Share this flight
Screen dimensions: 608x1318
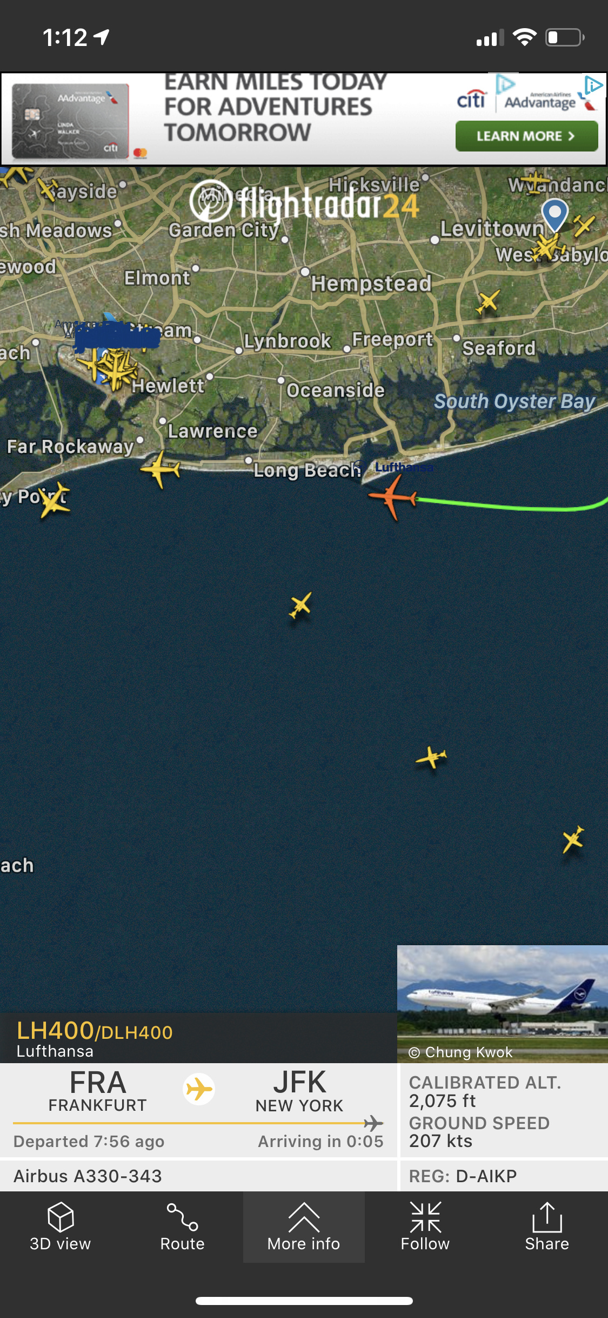point(547,1227)
